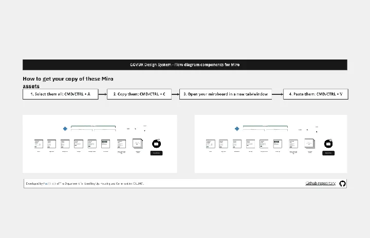Image resolution: width=370 pixels, height=238 pixels.
Task: Select the stacked pages thumbnail in right frame
Action: (x=310, y=144)
